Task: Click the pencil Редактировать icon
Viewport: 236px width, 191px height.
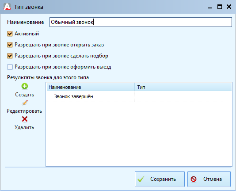Action: click(x=25, y=103)
